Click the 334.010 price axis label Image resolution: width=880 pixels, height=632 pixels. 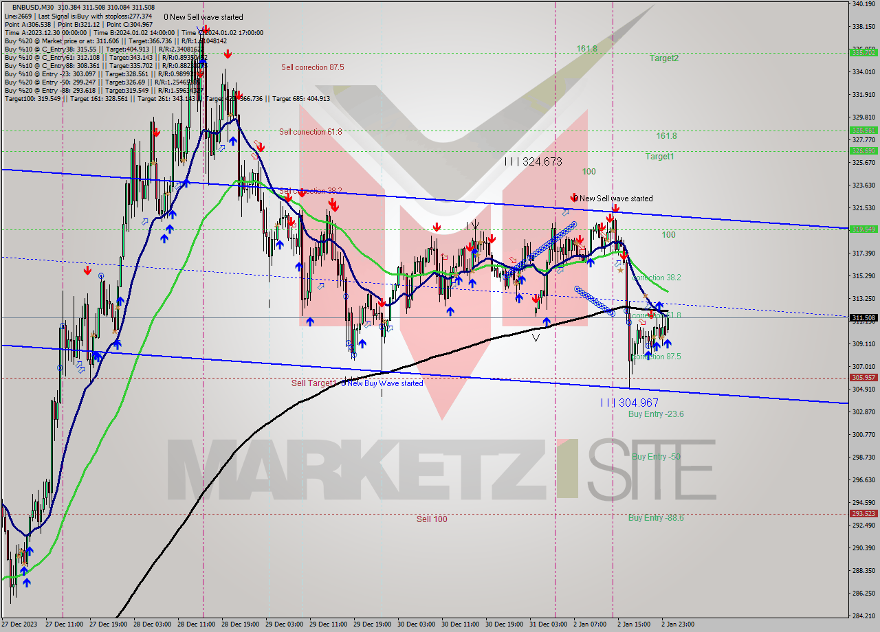coord(863,72)
